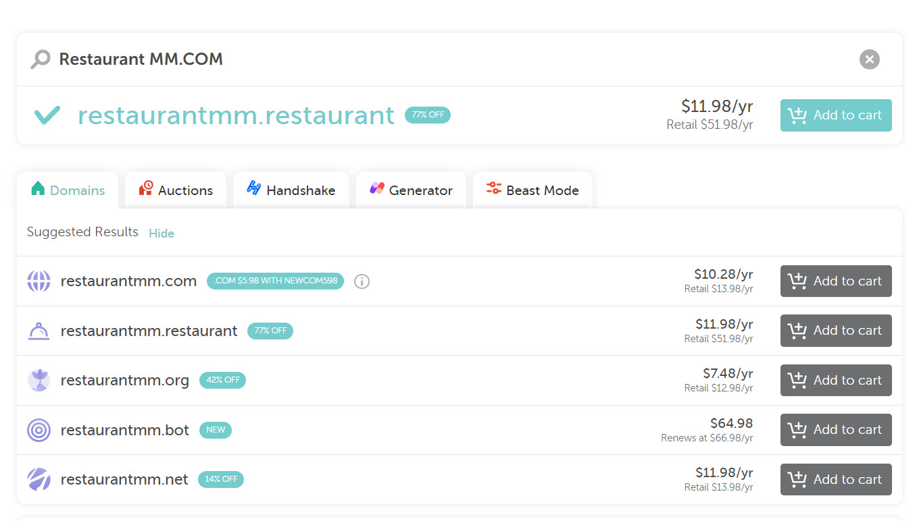
Task: Select the Generator tab
Action: click(411, 190)
